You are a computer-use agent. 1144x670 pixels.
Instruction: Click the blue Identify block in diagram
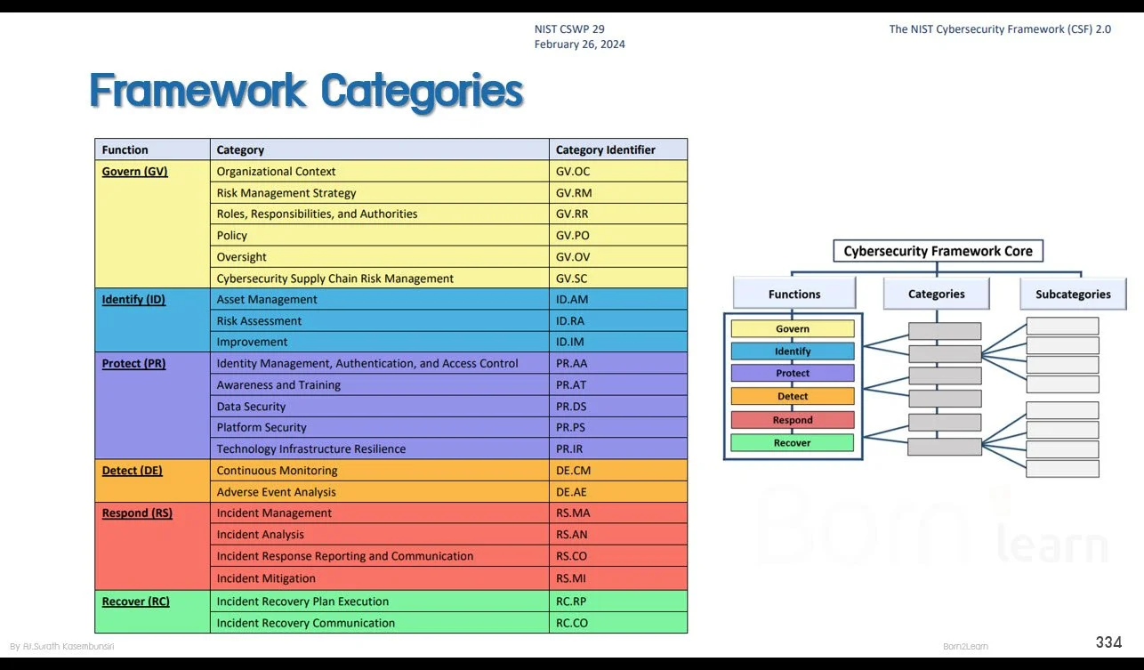pyautogui.click(x=793, y=351)
